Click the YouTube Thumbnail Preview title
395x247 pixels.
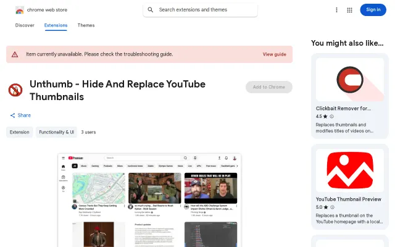tap(348, 199)
